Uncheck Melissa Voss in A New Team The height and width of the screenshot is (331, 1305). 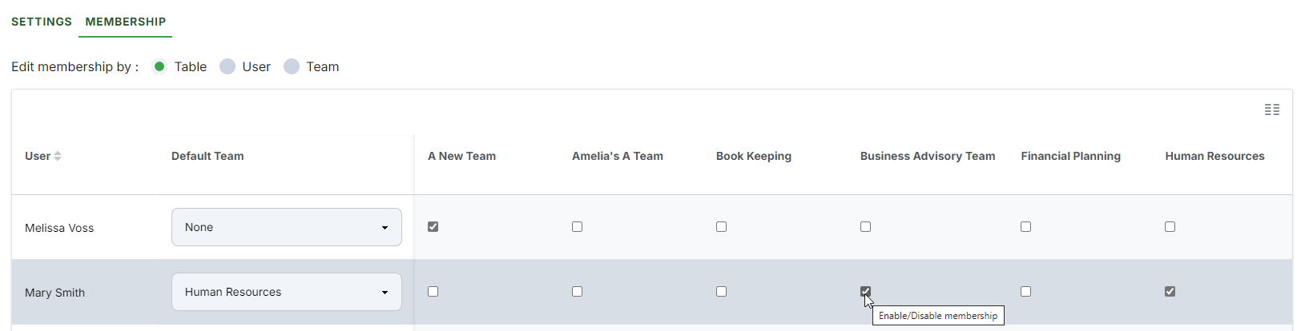coord(433,227)
